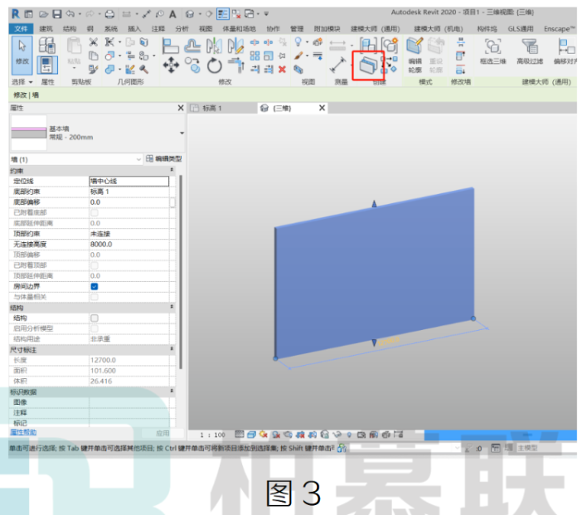Screen dimensions: 582x515
Task: Collapse the 约束 section
Action: [x=172, y=170]
